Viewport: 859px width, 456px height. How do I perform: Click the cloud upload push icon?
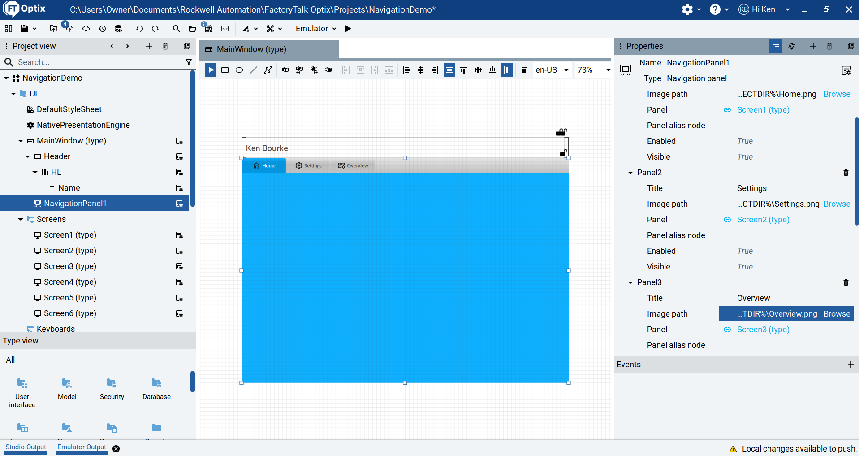tap(69, 29)
